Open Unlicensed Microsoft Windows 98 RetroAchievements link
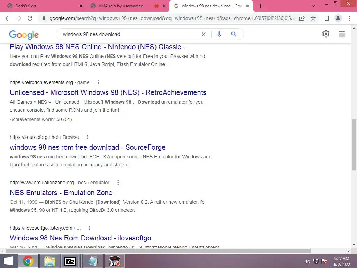Image resolution: width=357 pixels, height=268 pixels. 108,92
